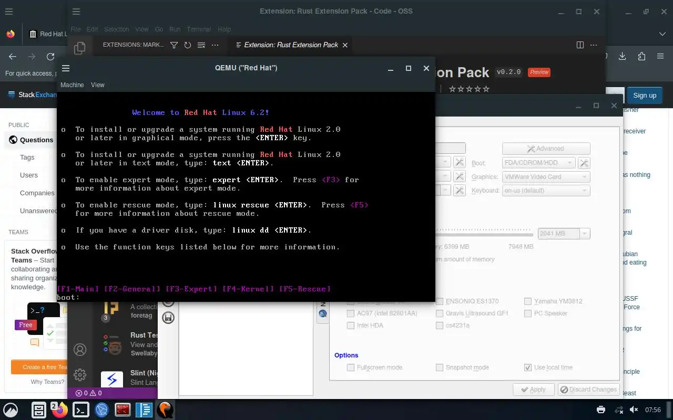This screenshot has height=420, width=673.
Task: Split the Code editor to the right
Action: (580, 45)
